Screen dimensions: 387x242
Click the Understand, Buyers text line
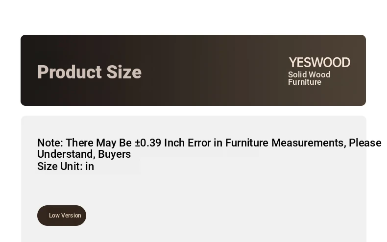click(84, 154)
